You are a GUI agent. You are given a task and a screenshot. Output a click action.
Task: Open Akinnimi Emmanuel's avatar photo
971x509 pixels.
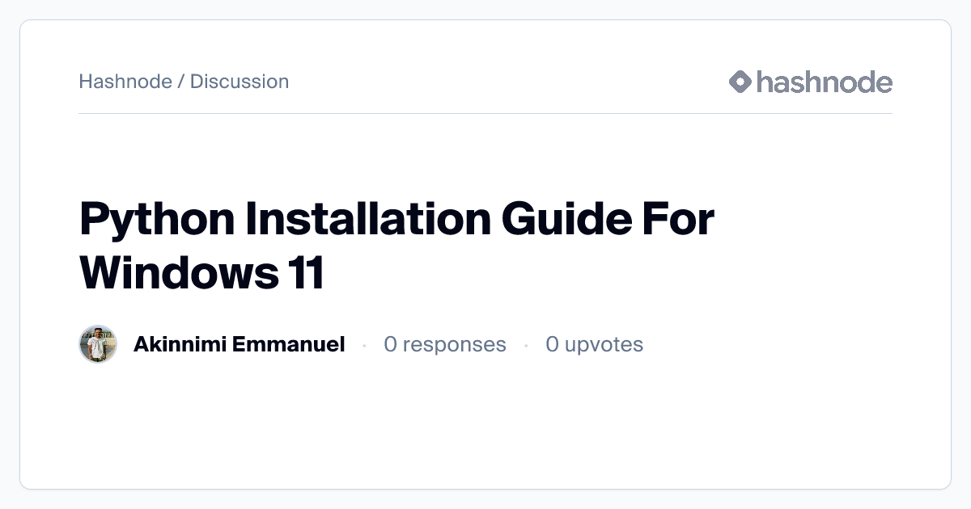click(98, 344)
